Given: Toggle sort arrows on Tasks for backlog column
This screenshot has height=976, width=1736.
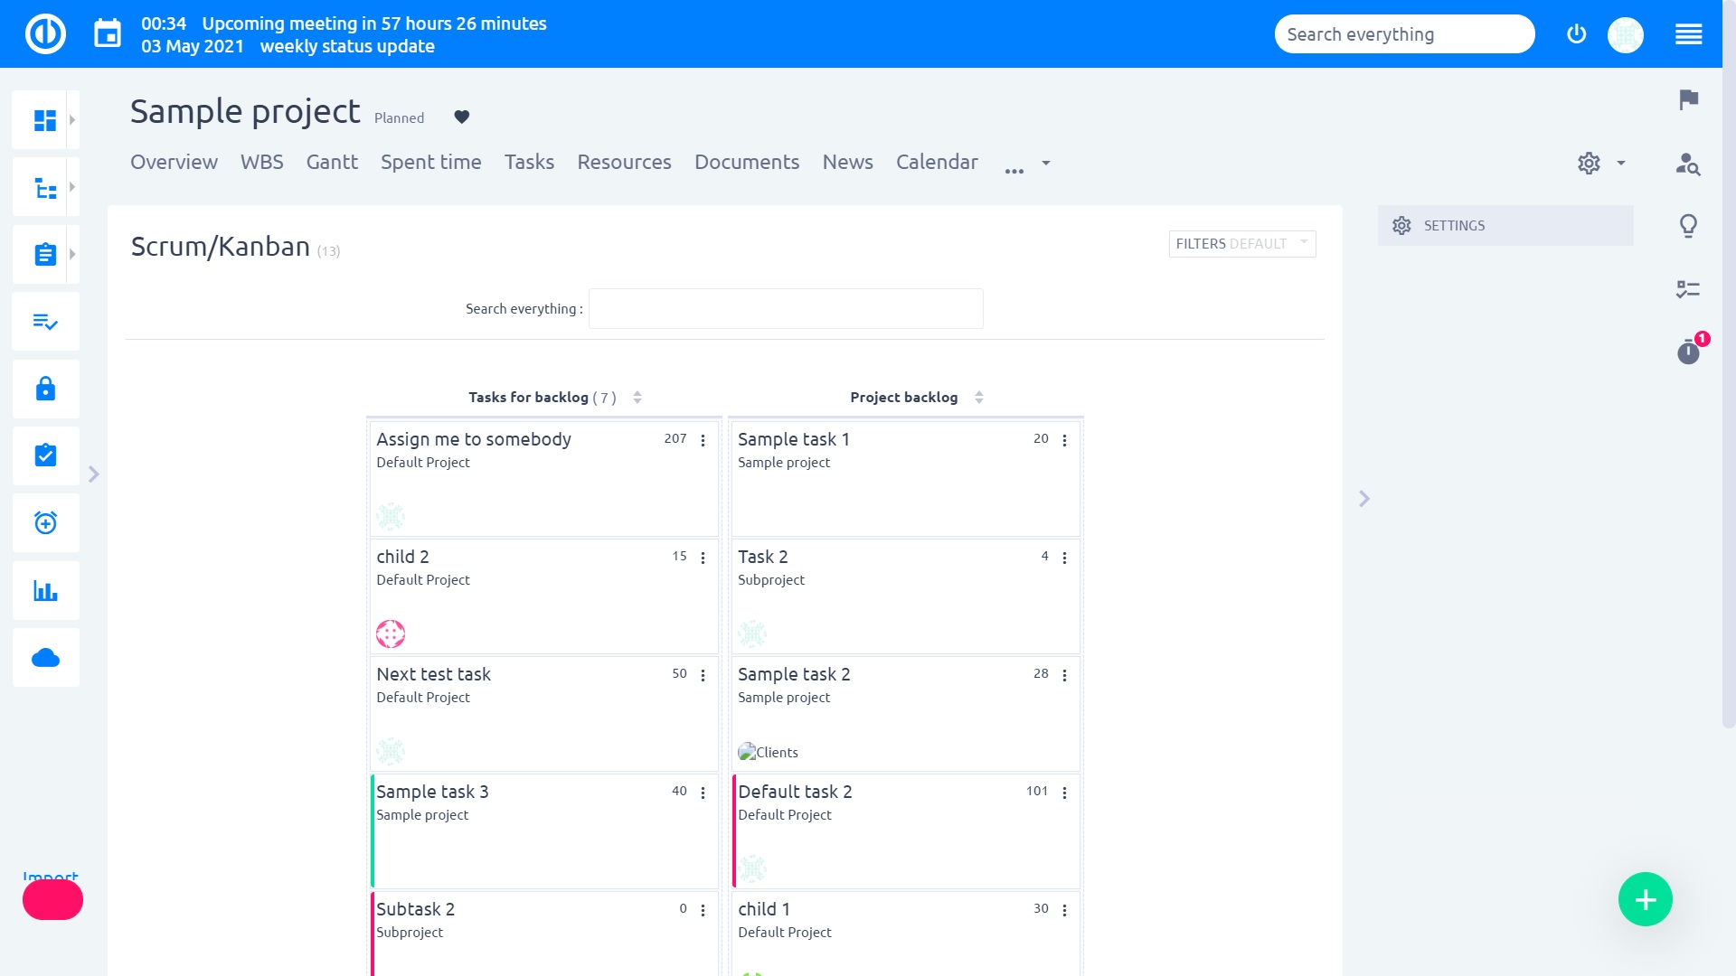Looking at the screenshot, I should click(637, 398).
